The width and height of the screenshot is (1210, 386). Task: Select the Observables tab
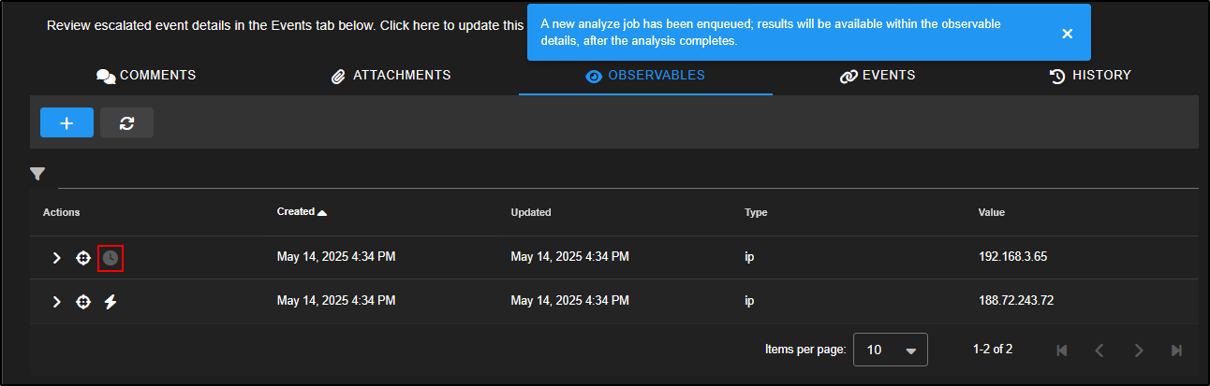[645, 76]
